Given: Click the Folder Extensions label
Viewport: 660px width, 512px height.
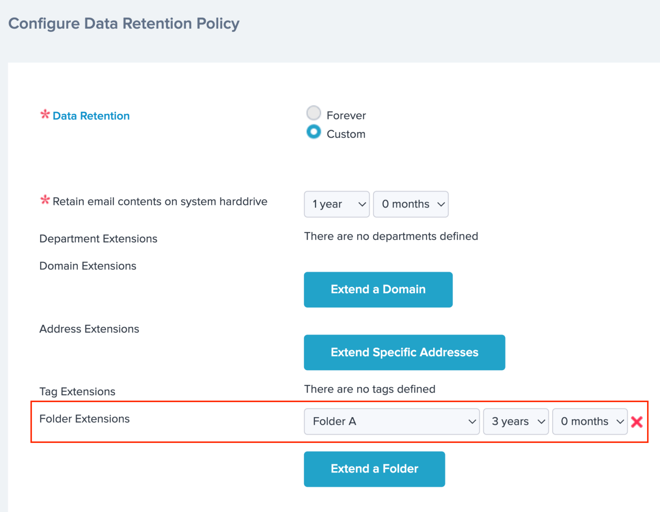Looking at the screenshot, I should click(x=85, y=419).
